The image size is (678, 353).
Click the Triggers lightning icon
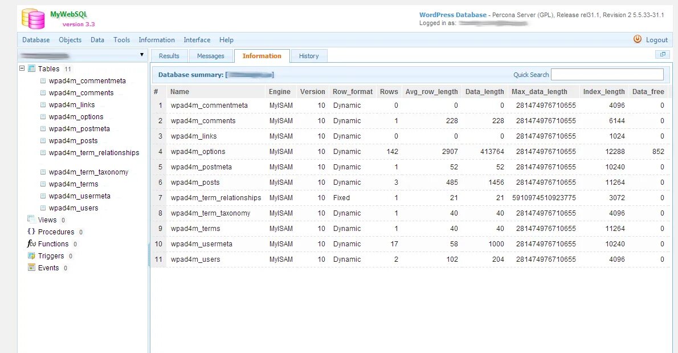[30, 255]
